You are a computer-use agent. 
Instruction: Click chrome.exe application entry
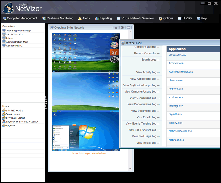click(176, 80)
